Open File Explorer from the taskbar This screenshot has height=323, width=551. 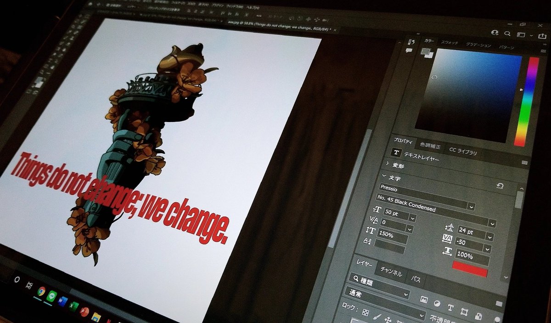(96, 317)
